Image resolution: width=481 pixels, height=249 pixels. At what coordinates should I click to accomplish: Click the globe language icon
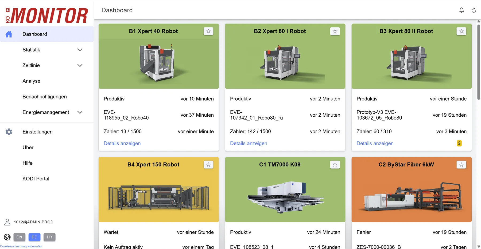tap(7, 237)
